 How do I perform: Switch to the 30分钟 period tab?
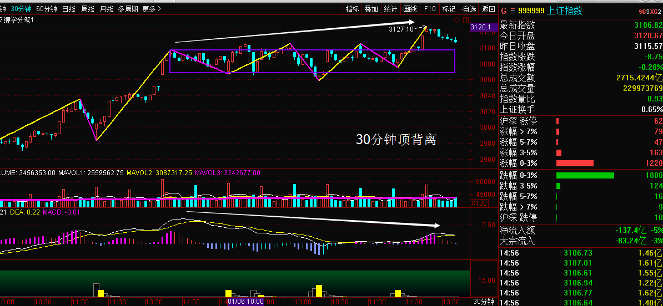tap(22, 8)
